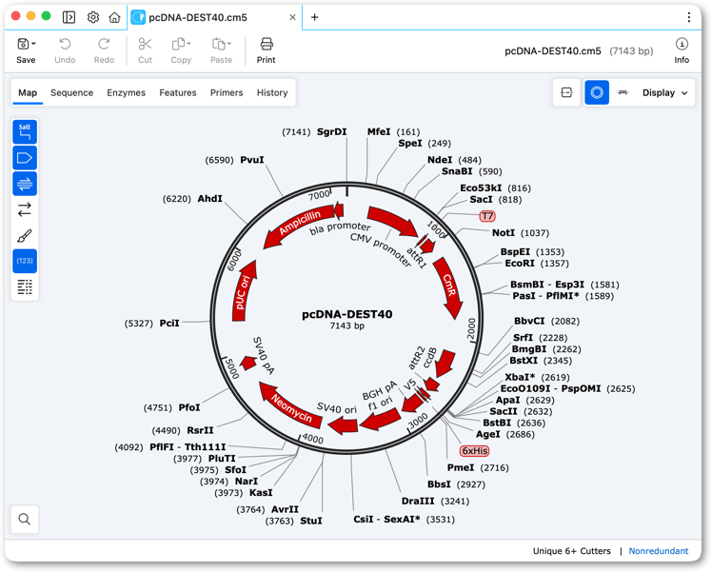Print the plasmid map
Image resolution: width=712 pixels, height=572 pixels.
[267, 50]
